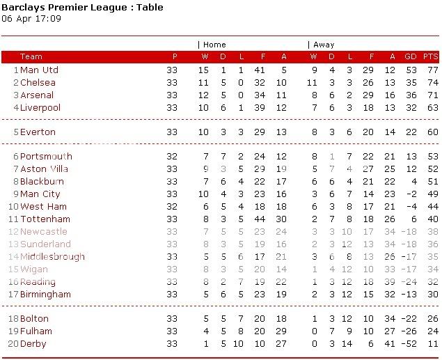Click on Everton team name

(x=38, y=132)
